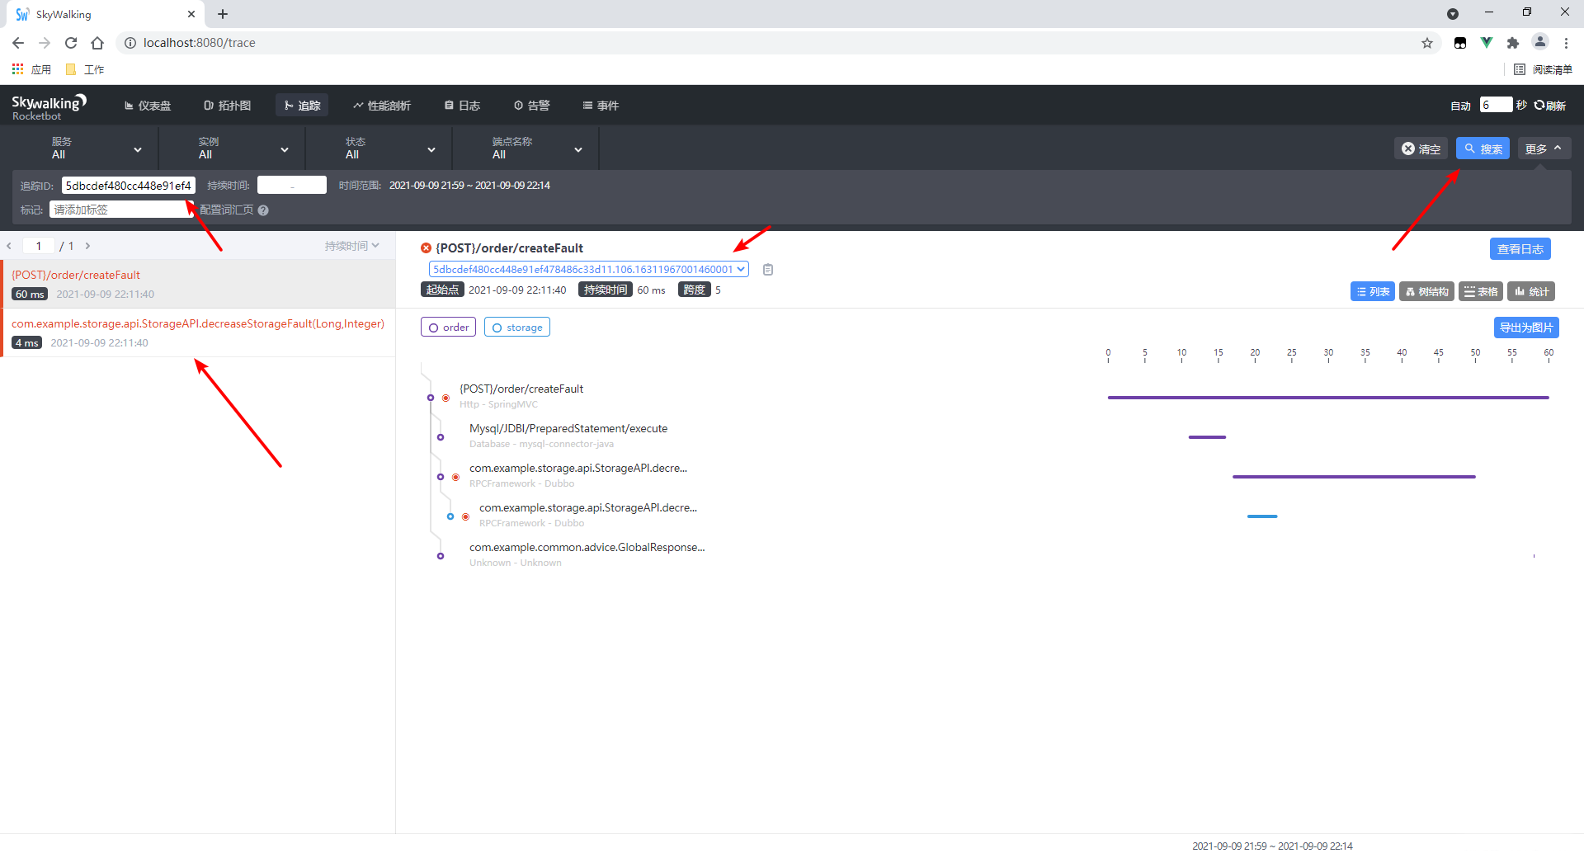Open the 仪表盘 dashboard tab
Image resolution: width=1584 pixels, height=858 pixels.
tap(148, 106)
